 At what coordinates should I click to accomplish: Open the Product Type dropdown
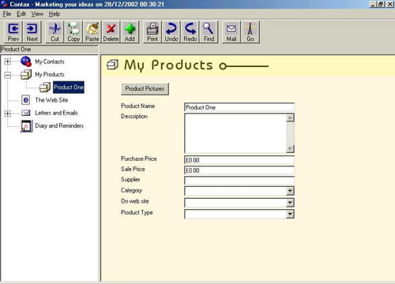click(x=290, y=214)
